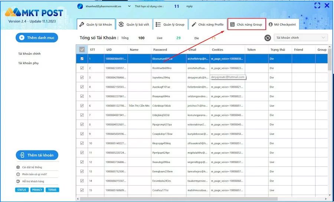
Task: Click the refresh accounts icon
Action: [x=268, y=38]
